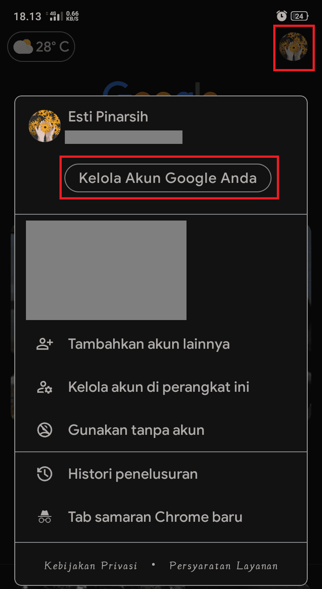The height and width of the screenshot is (589, 322).
Task: Open the Kebijakan Privasi link
Action: [91, 566]
